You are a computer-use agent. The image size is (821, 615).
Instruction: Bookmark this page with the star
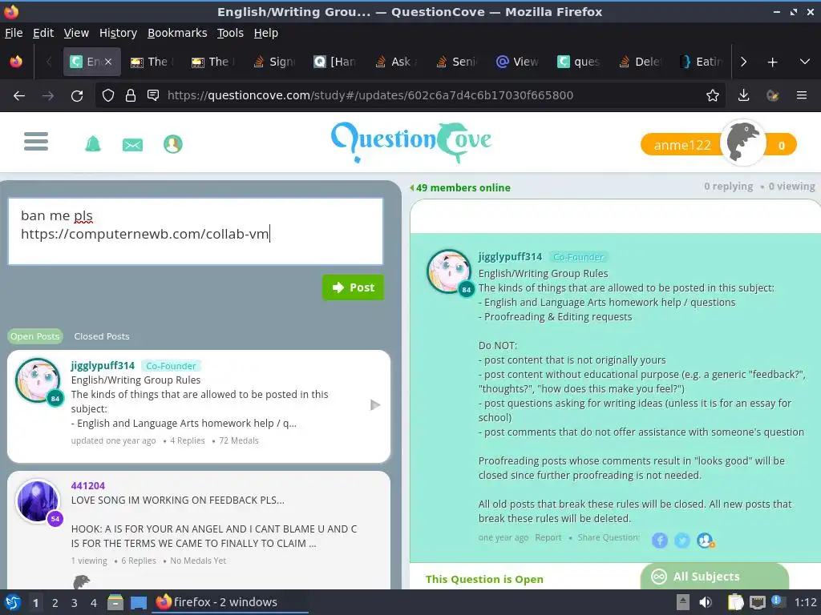(713, 95)
